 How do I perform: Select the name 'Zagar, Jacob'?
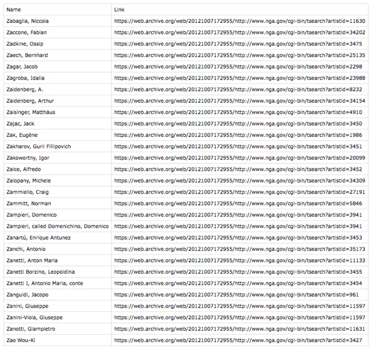coord(22,67)
